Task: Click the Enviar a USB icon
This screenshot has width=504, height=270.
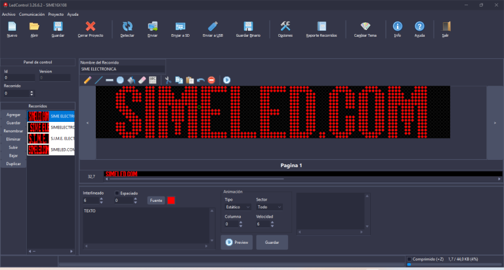Action: (x=213, y=26)
